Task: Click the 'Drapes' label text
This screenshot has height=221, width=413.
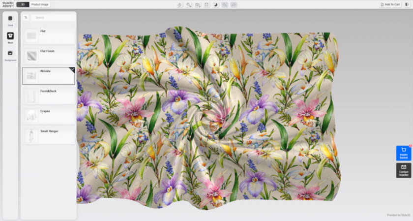Action: coord(45,111)
